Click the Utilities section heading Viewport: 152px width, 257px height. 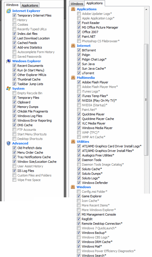point(83,142)
